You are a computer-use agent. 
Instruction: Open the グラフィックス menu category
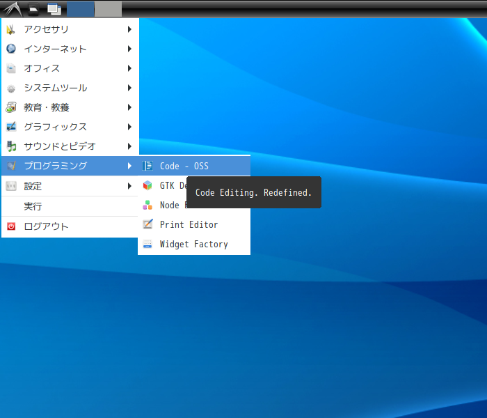(70, 127)
